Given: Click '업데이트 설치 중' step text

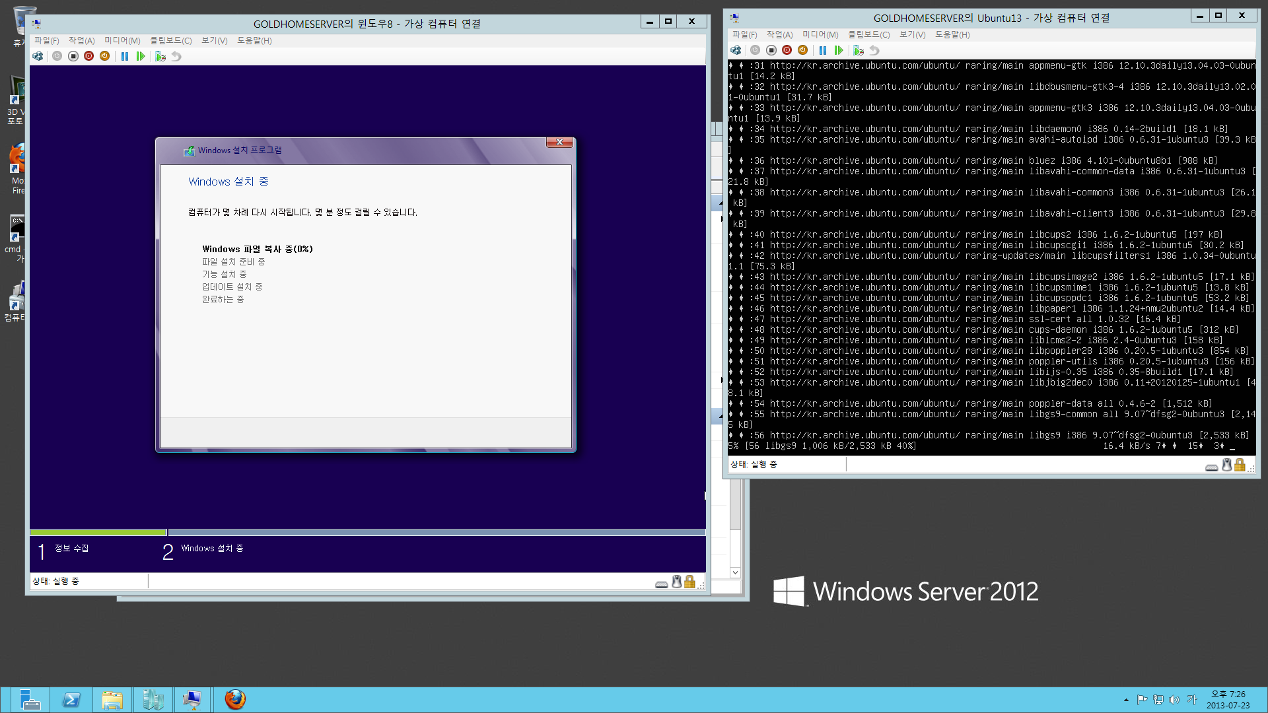Looking at the screenshot, I should click(232, 287).
